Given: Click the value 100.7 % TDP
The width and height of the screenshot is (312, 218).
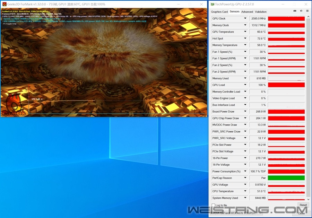Looking at the screenshot, I should click(258, 171).
